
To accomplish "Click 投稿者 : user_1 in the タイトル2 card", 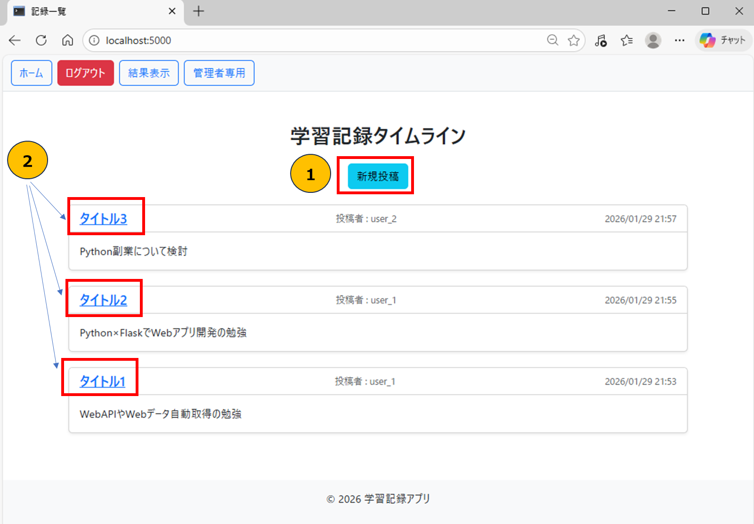I will (x=366, y=300).
